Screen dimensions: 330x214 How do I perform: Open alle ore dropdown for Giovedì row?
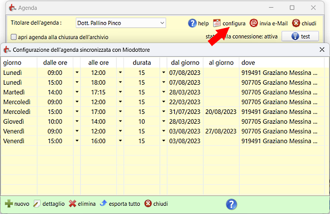coord(120,121)
